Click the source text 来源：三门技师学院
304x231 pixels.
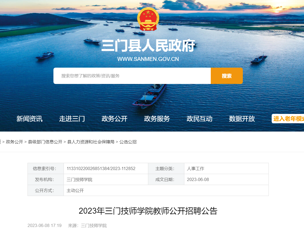[x=87, y=226]
